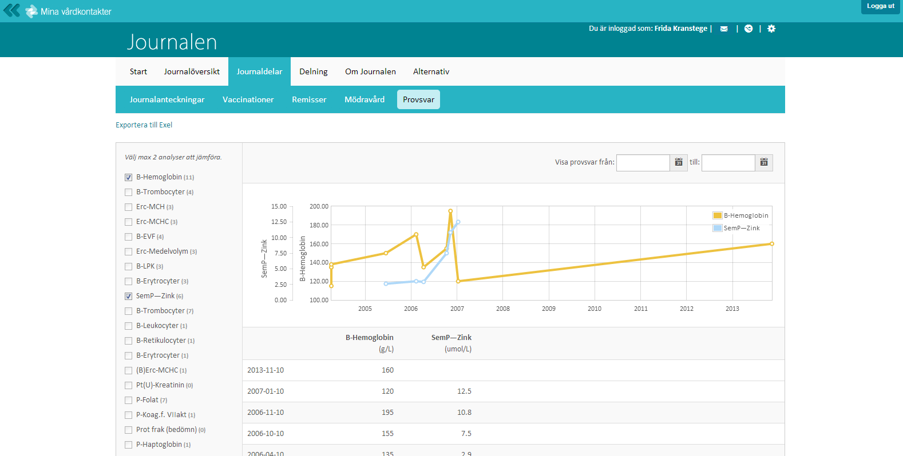903x456 pixels.
Task: Click the Mina vårdkontakter logo icon
Action: 31,11
